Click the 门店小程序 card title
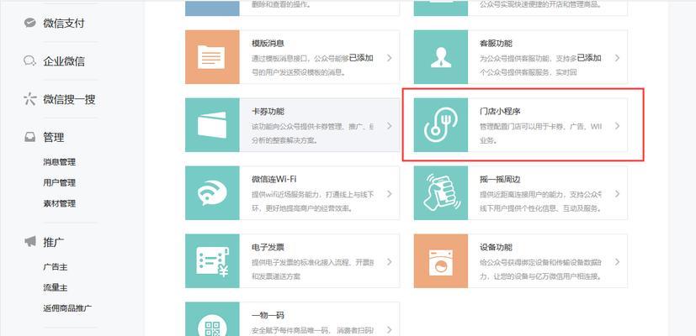Screen dimensions: 696x336 (500, 111)
